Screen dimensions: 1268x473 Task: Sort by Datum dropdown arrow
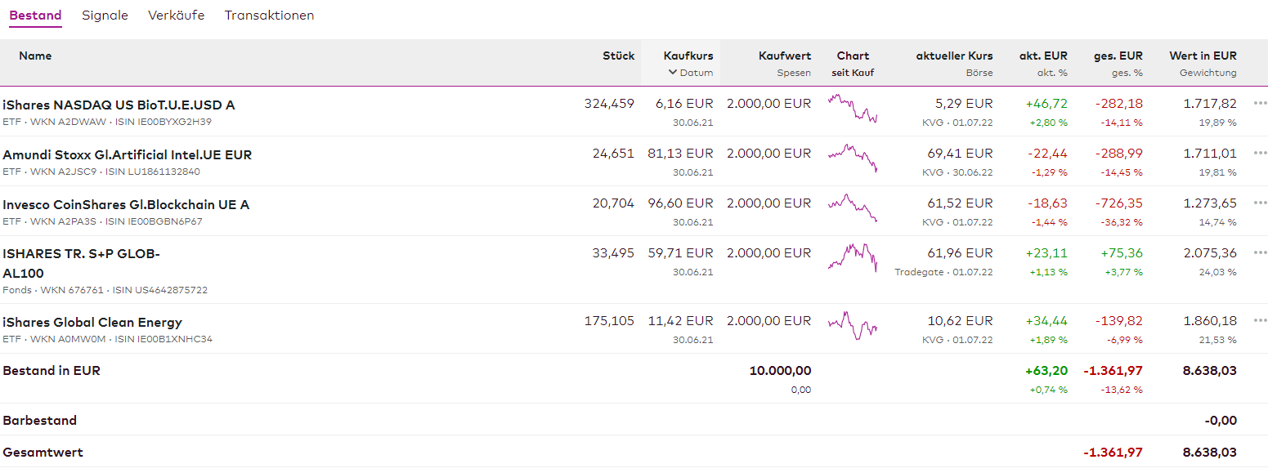point(673,73)
